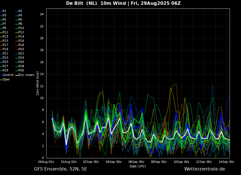This screenshot has height=175, width=241.
Task: Click the 10Sep 00z date tick label
Action: [x=181, y=162]
